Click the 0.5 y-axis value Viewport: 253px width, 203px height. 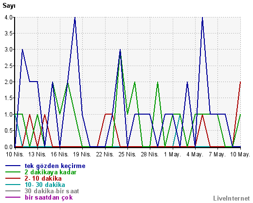[x=9, y=131]
